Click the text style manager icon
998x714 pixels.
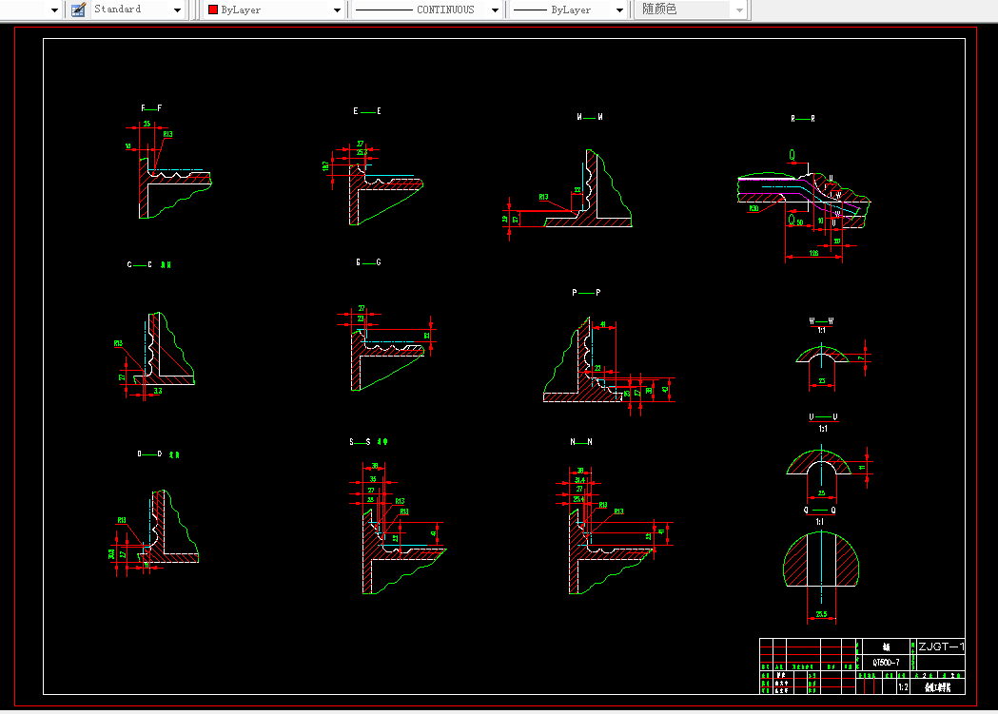click(x=78, y=10)
